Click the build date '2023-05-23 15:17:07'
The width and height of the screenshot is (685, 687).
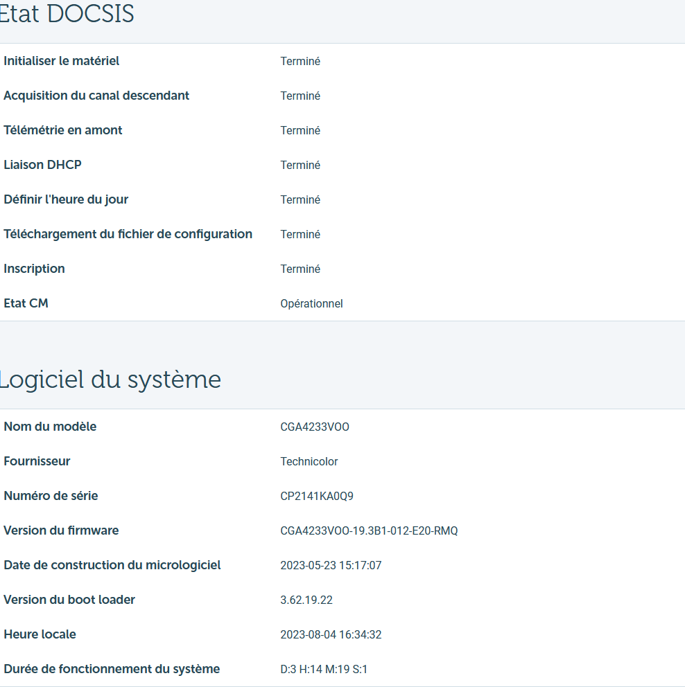[x=331, y=565]
